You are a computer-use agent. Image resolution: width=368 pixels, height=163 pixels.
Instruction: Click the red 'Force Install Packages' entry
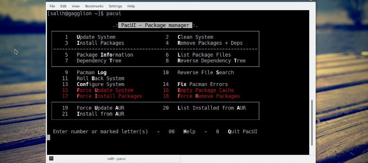(x=109, y=96)
